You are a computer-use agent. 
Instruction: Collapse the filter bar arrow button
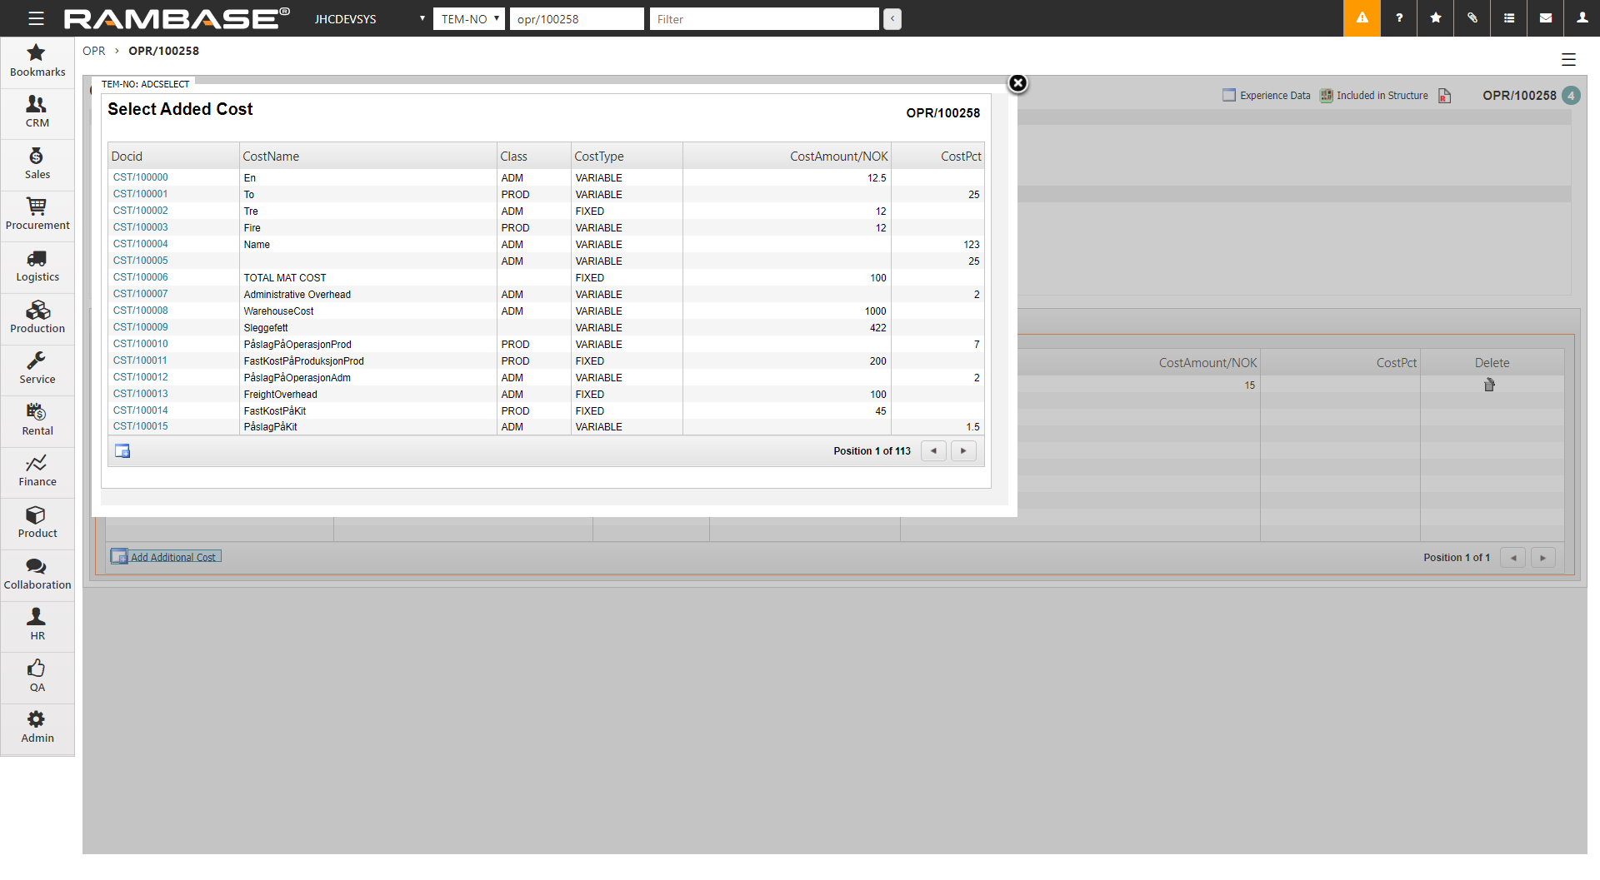892,18
